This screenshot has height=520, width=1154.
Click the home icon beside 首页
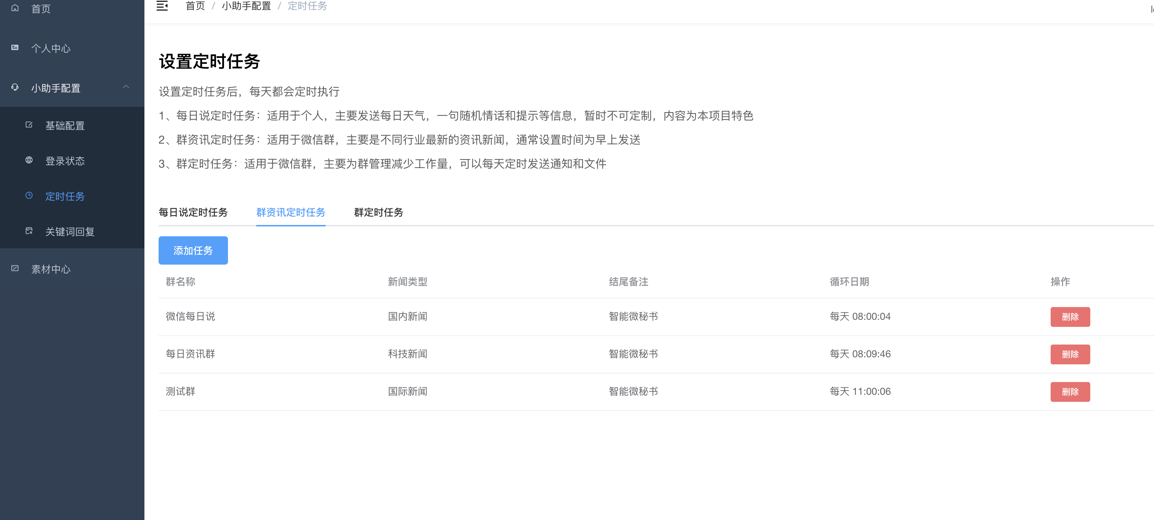(x=15, y=8)
